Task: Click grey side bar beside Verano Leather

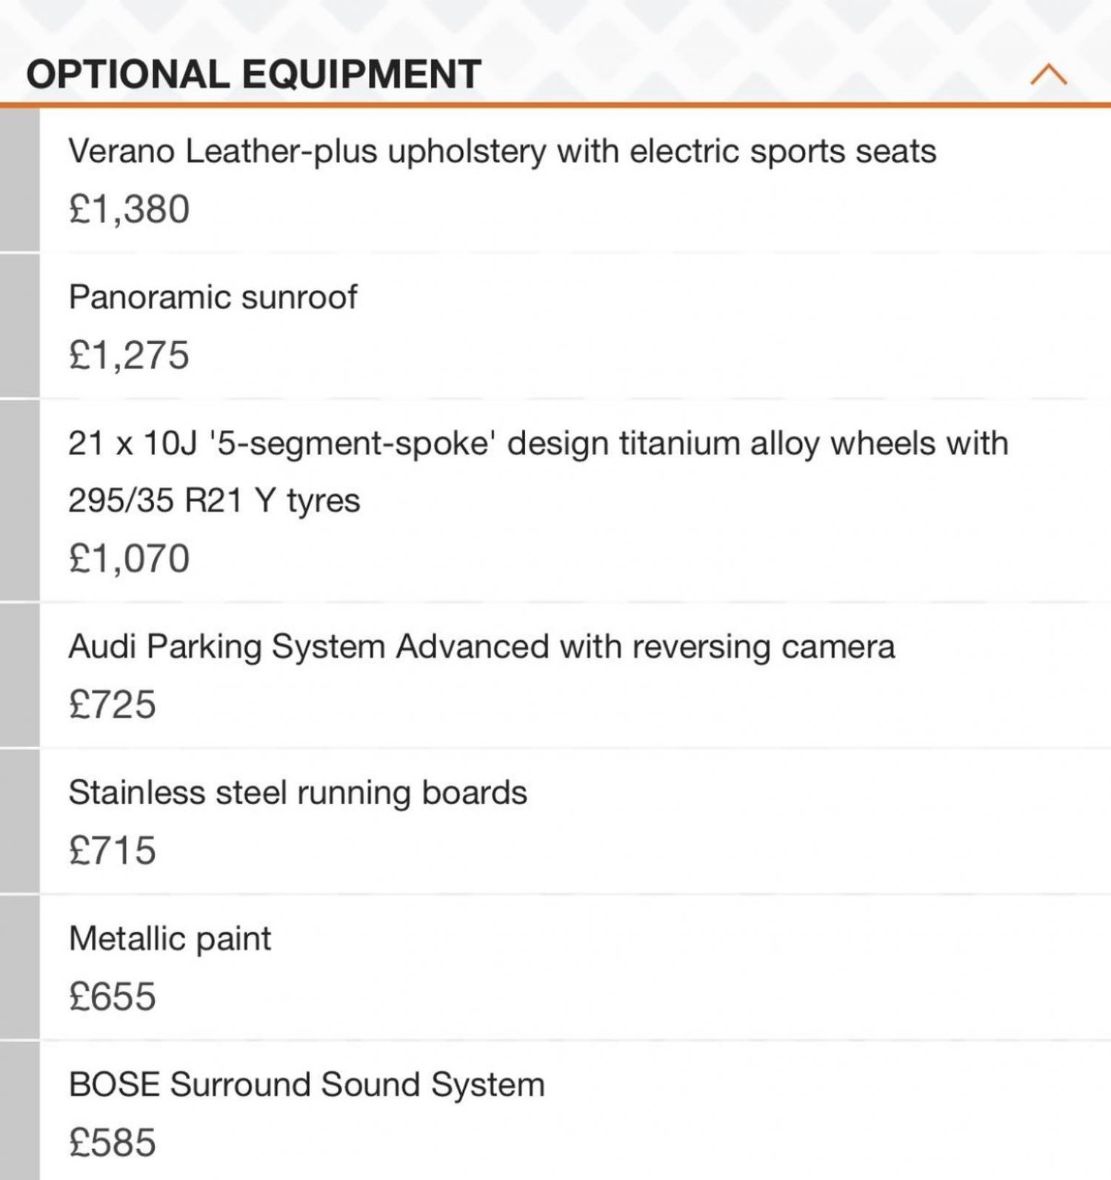Action: coord(19,180)
